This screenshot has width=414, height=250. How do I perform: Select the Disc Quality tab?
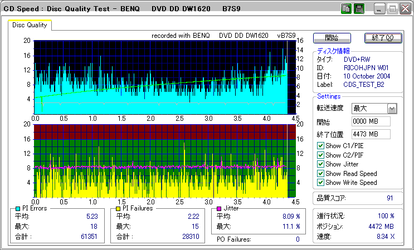click(30, 25)
